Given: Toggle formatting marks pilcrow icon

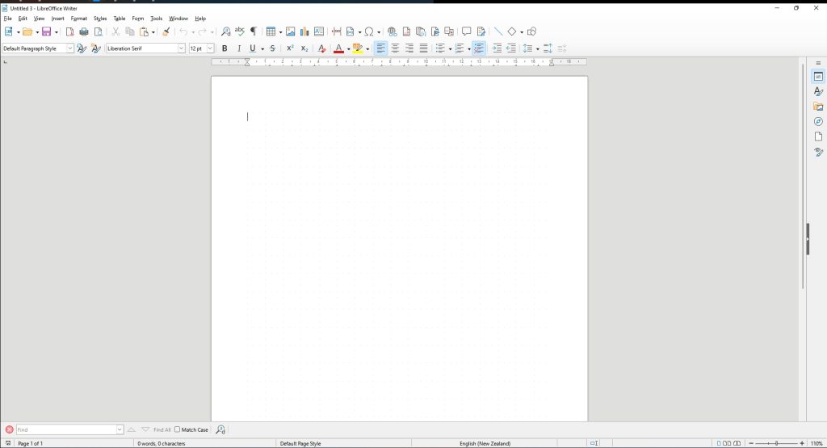Looking at the screenshot, I should coord(253,31).
